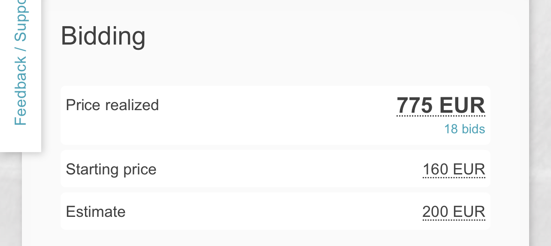Viewport: 551px width, 246px height.
Task: Click the 160 EUR starting price value
Action: tap(454, 169)
